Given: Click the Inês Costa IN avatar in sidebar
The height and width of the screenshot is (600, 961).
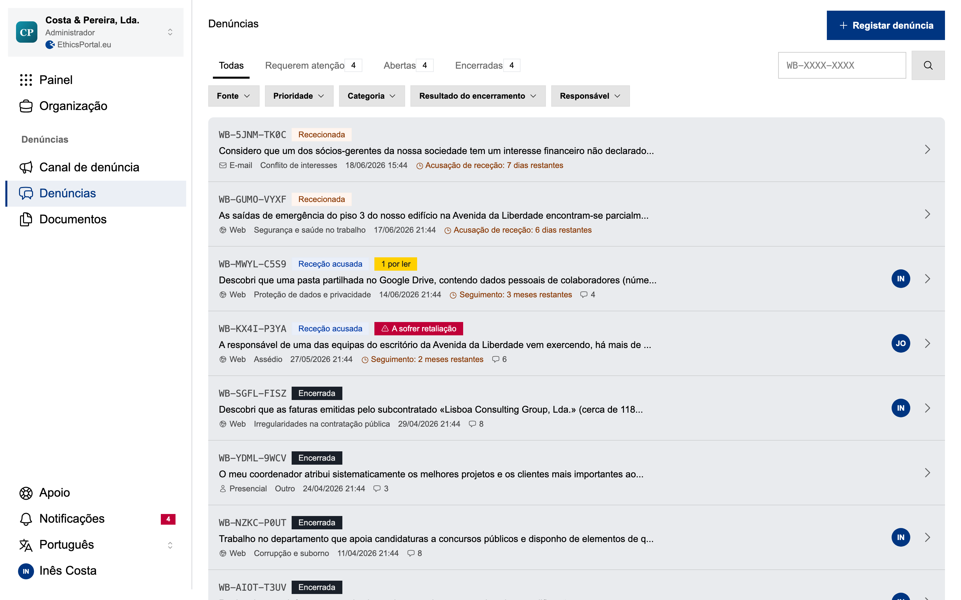Looking at the screenshot, I should click(x=26, y=571).
